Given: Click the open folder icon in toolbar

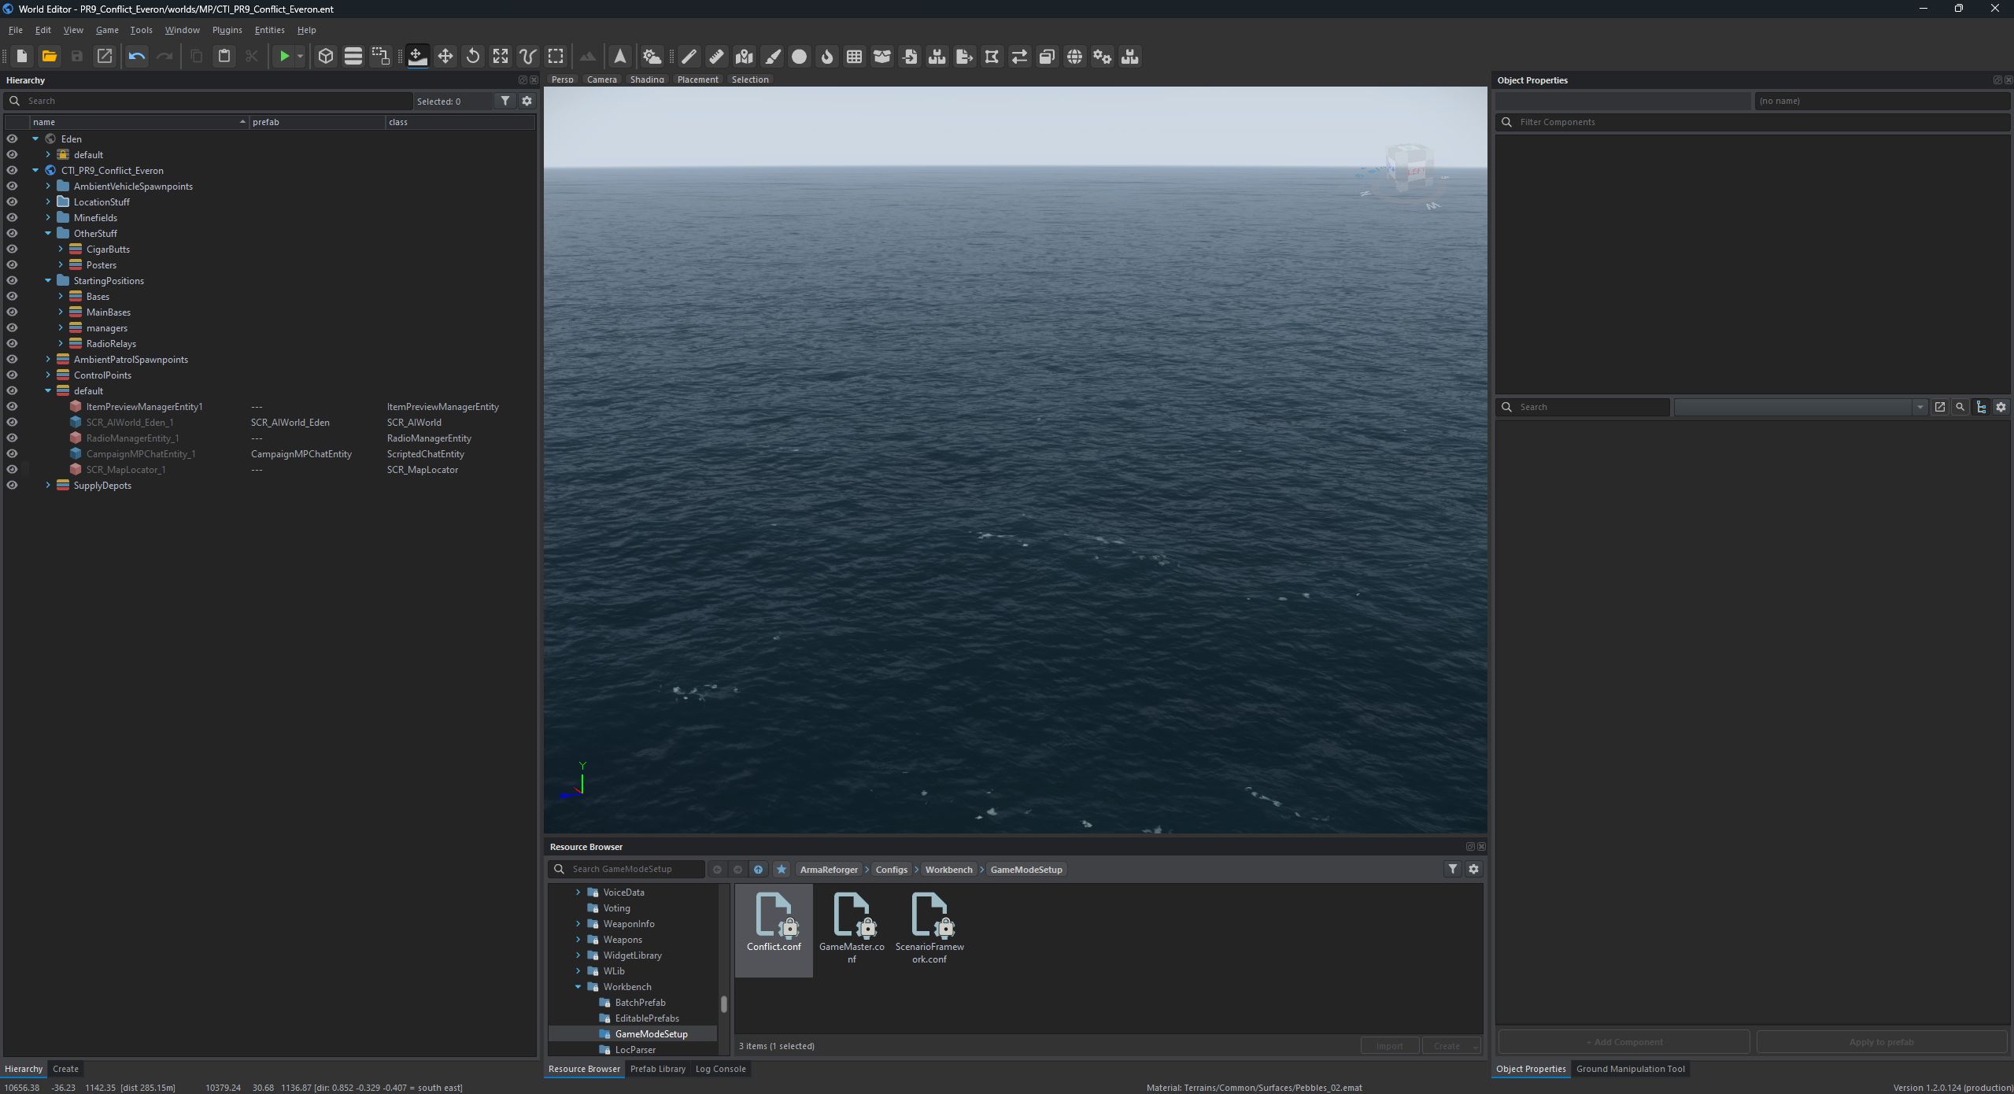Looking at the screenshot, I should click(x=50, y=56).
